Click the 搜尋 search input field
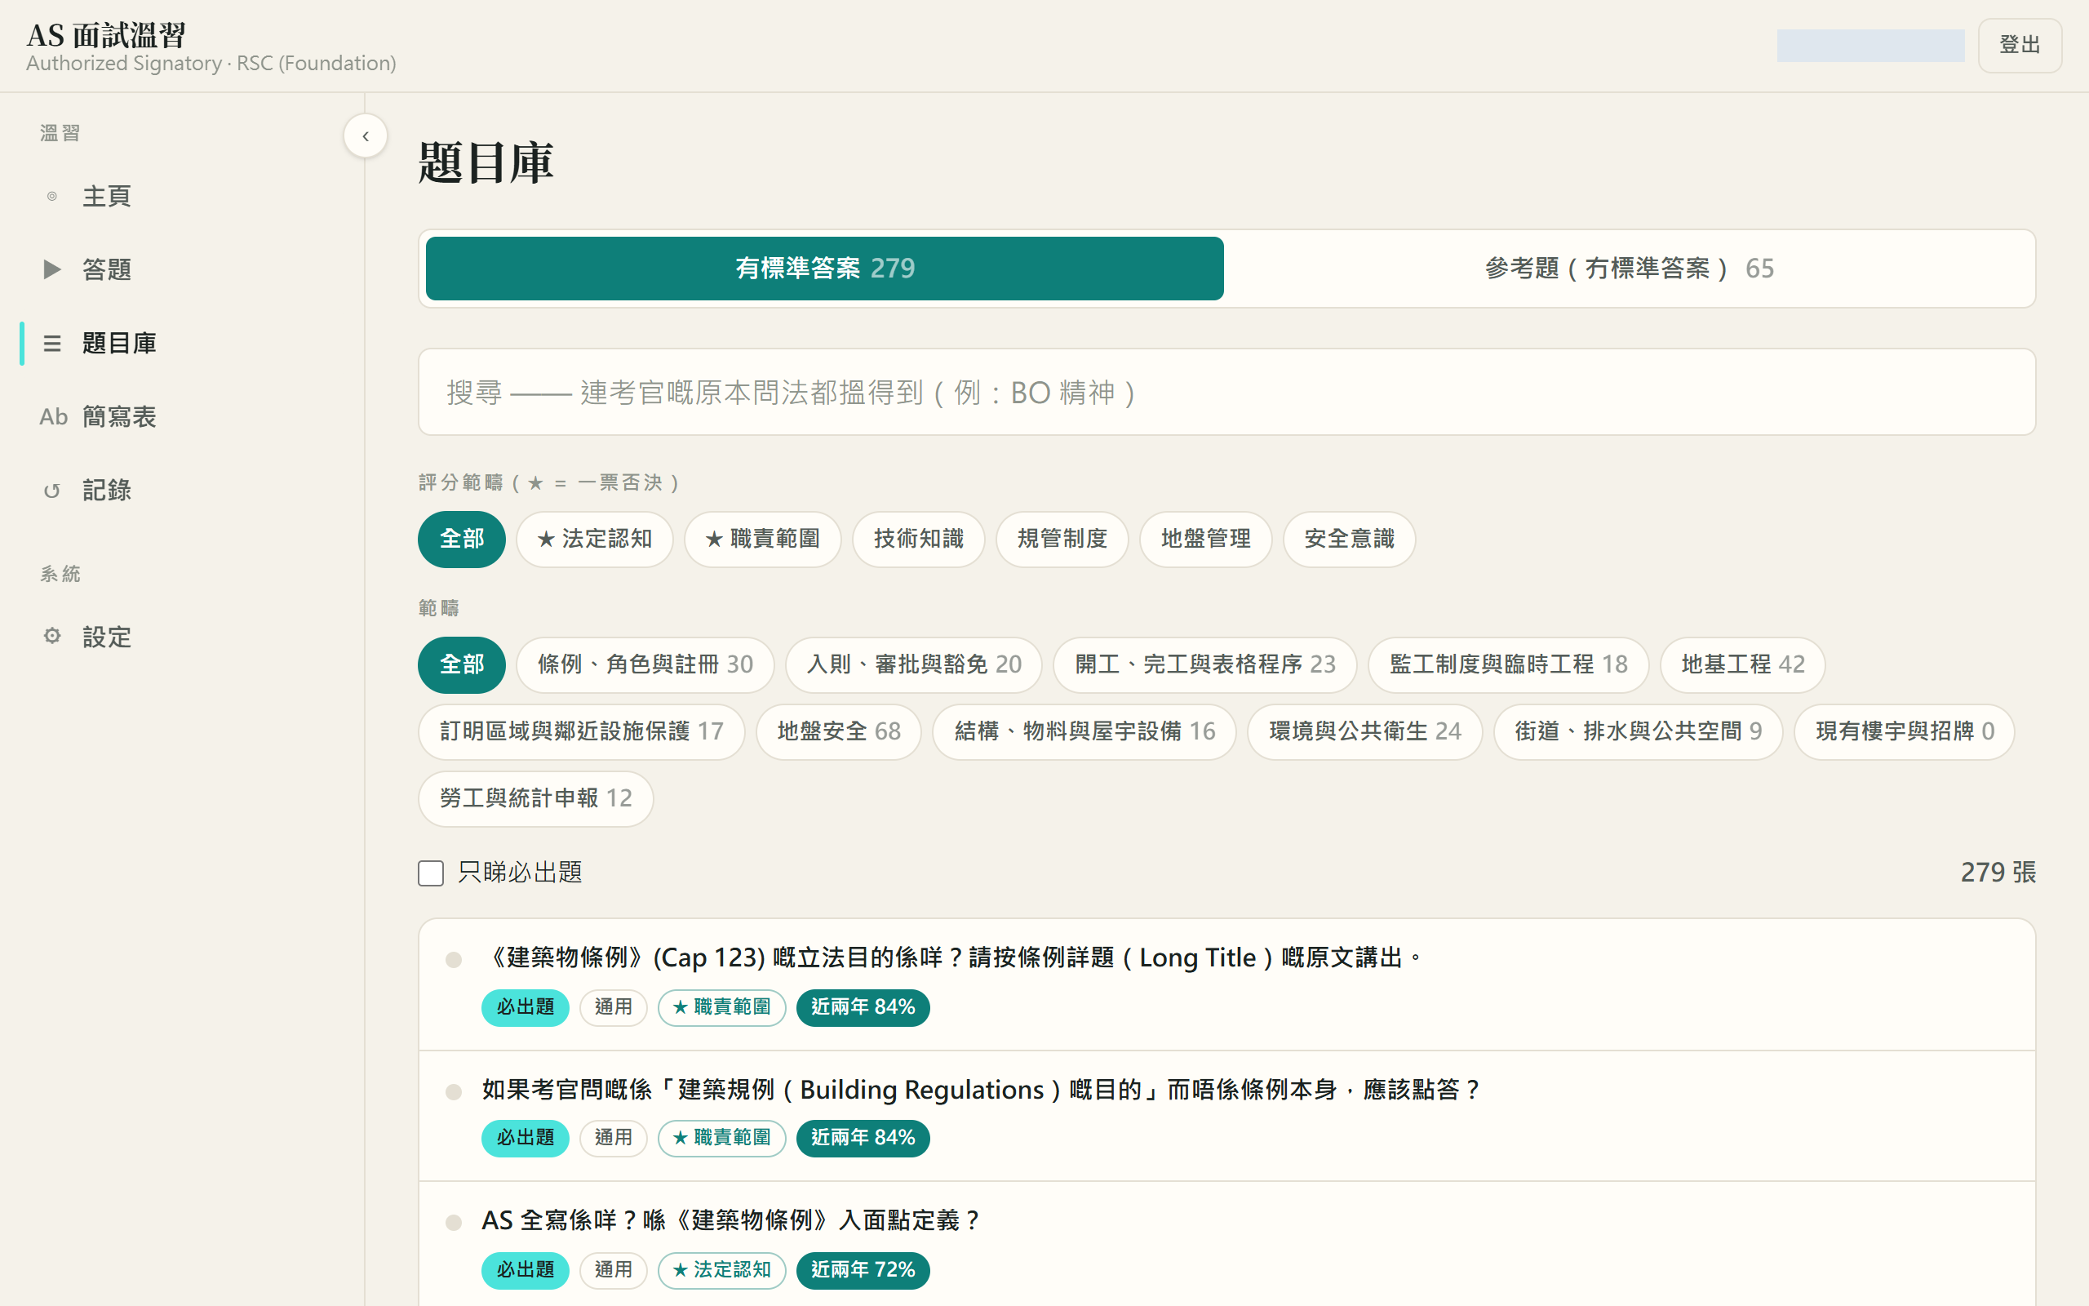The image size is (2089, 1306). pyautogui.click(x=1226, y=392)
